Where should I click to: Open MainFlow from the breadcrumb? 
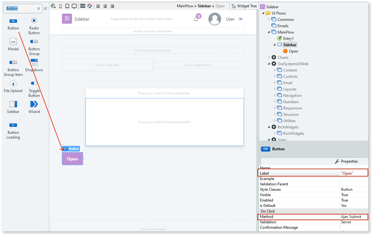(x=185, y=6)
